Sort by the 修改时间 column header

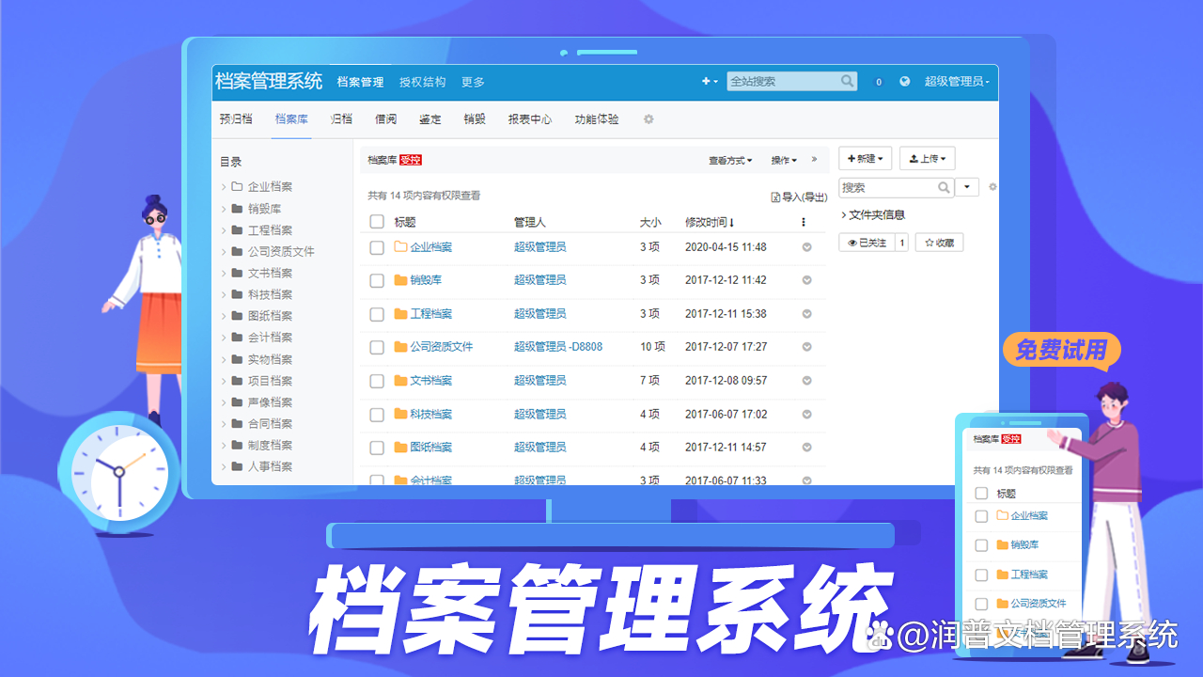pos(710,222)
